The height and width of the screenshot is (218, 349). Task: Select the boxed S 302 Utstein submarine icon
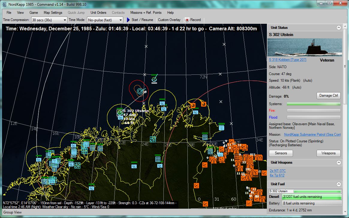120,113
